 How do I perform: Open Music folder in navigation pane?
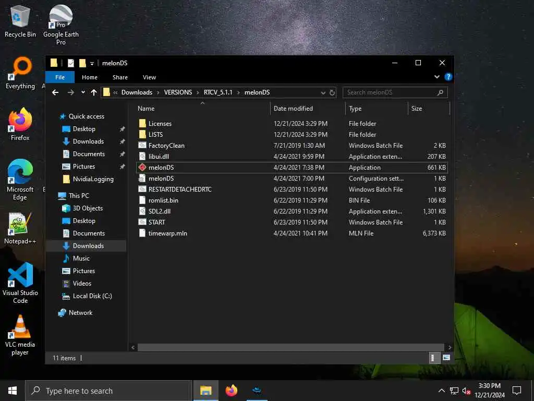81,258
